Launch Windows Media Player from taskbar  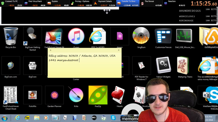[46, 118]
